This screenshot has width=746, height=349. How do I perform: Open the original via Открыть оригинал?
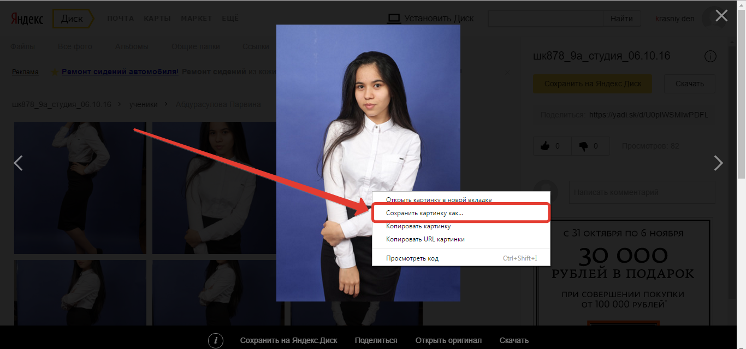448,340
